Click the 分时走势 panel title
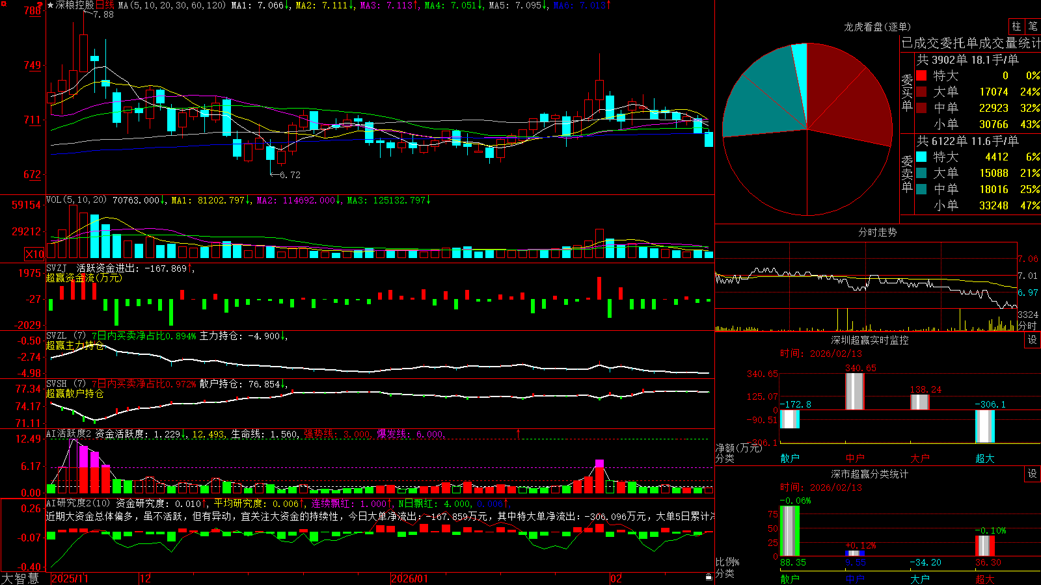Screen dimensions: 1041x585 (878, 232)
